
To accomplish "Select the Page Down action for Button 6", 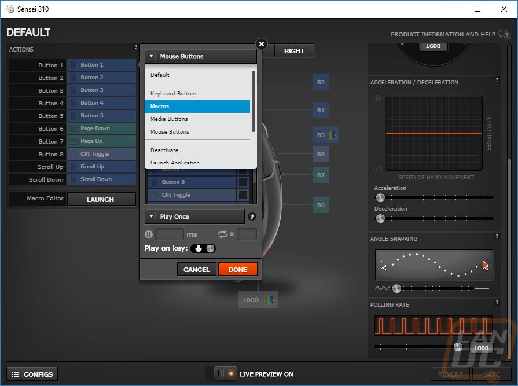I will coord(101,128).
